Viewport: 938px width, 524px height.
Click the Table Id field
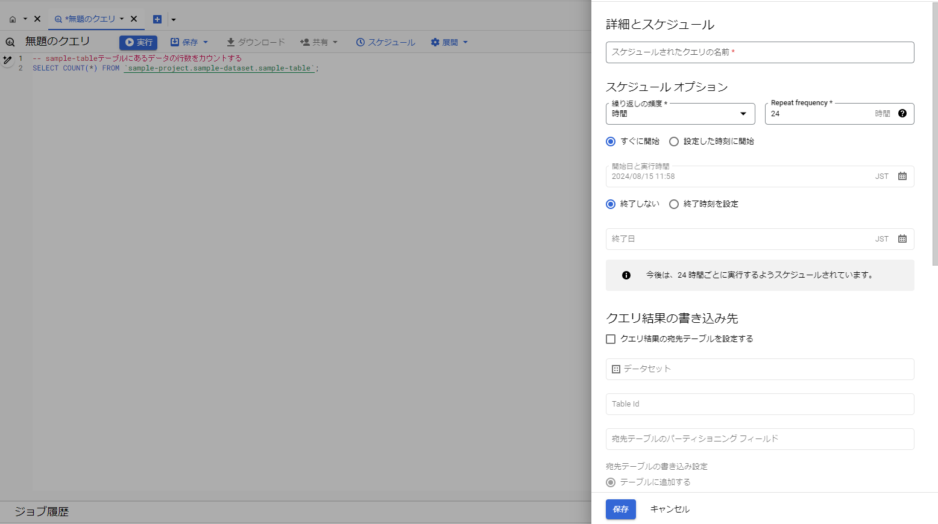(x=760, y=404)
